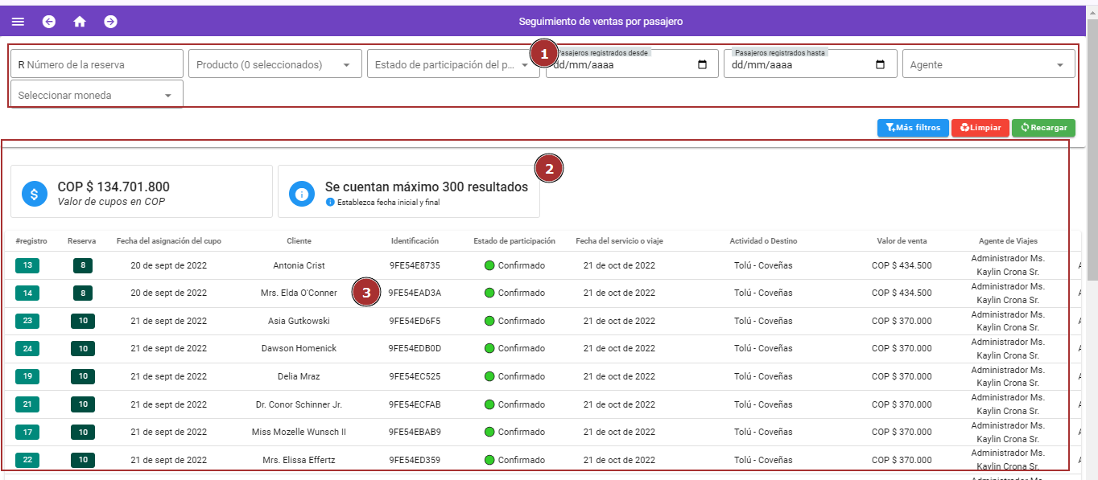
Task: Open the hamburger navigation menu
Action: tap(18, 22)
